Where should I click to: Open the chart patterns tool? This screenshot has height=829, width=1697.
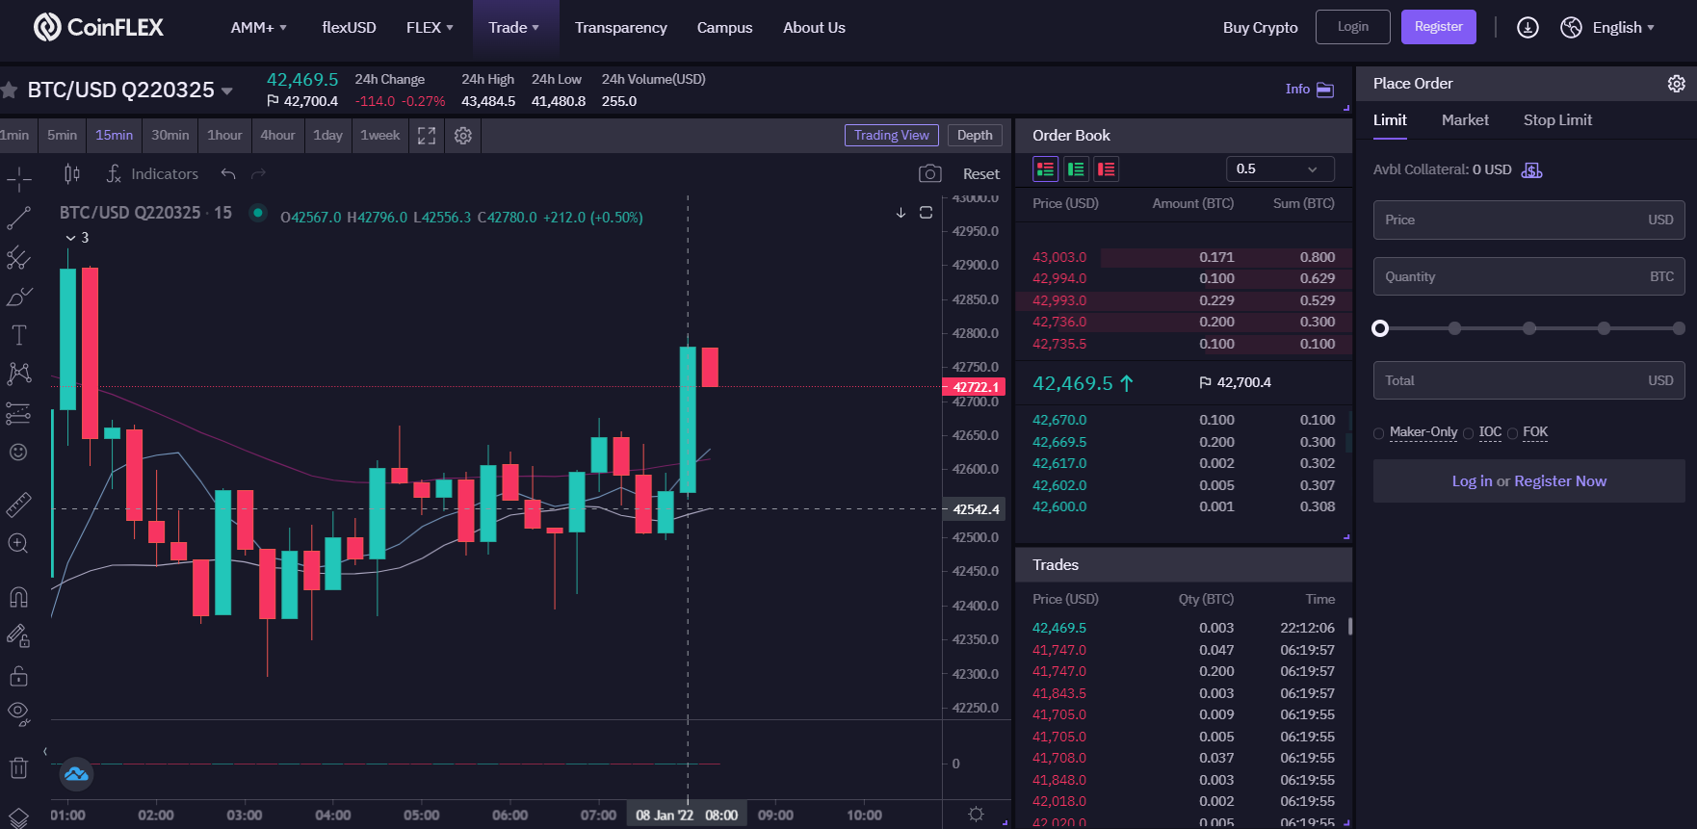coord(18,374)
